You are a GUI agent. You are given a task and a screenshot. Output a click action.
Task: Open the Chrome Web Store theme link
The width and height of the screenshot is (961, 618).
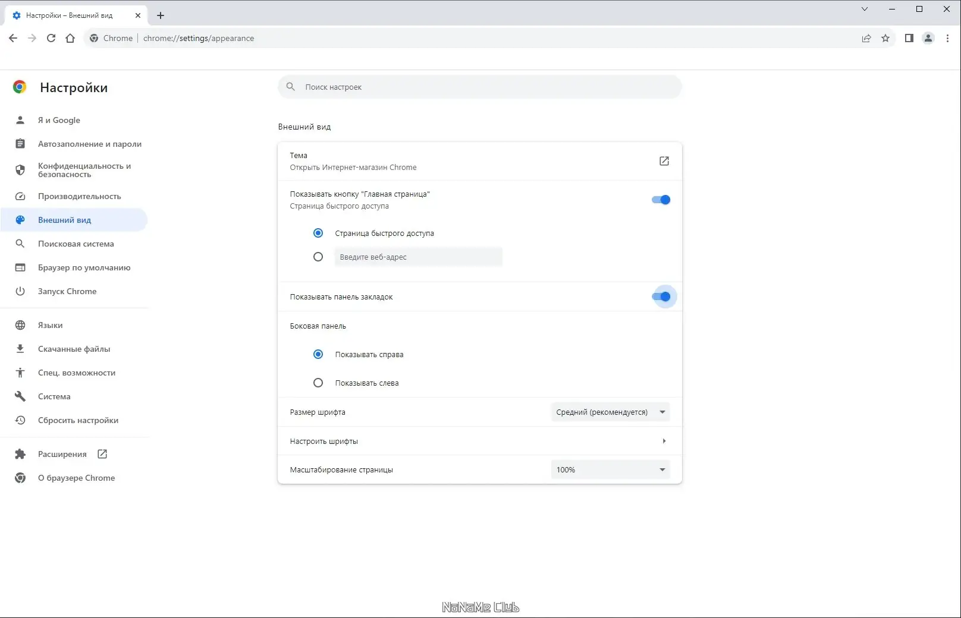click(x=664, y=160)
